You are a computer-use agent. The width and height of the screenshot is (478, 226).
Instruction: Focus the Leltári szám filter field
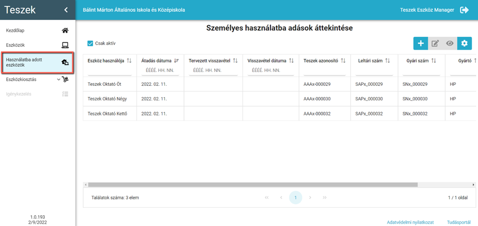click(x=374, y=71)
